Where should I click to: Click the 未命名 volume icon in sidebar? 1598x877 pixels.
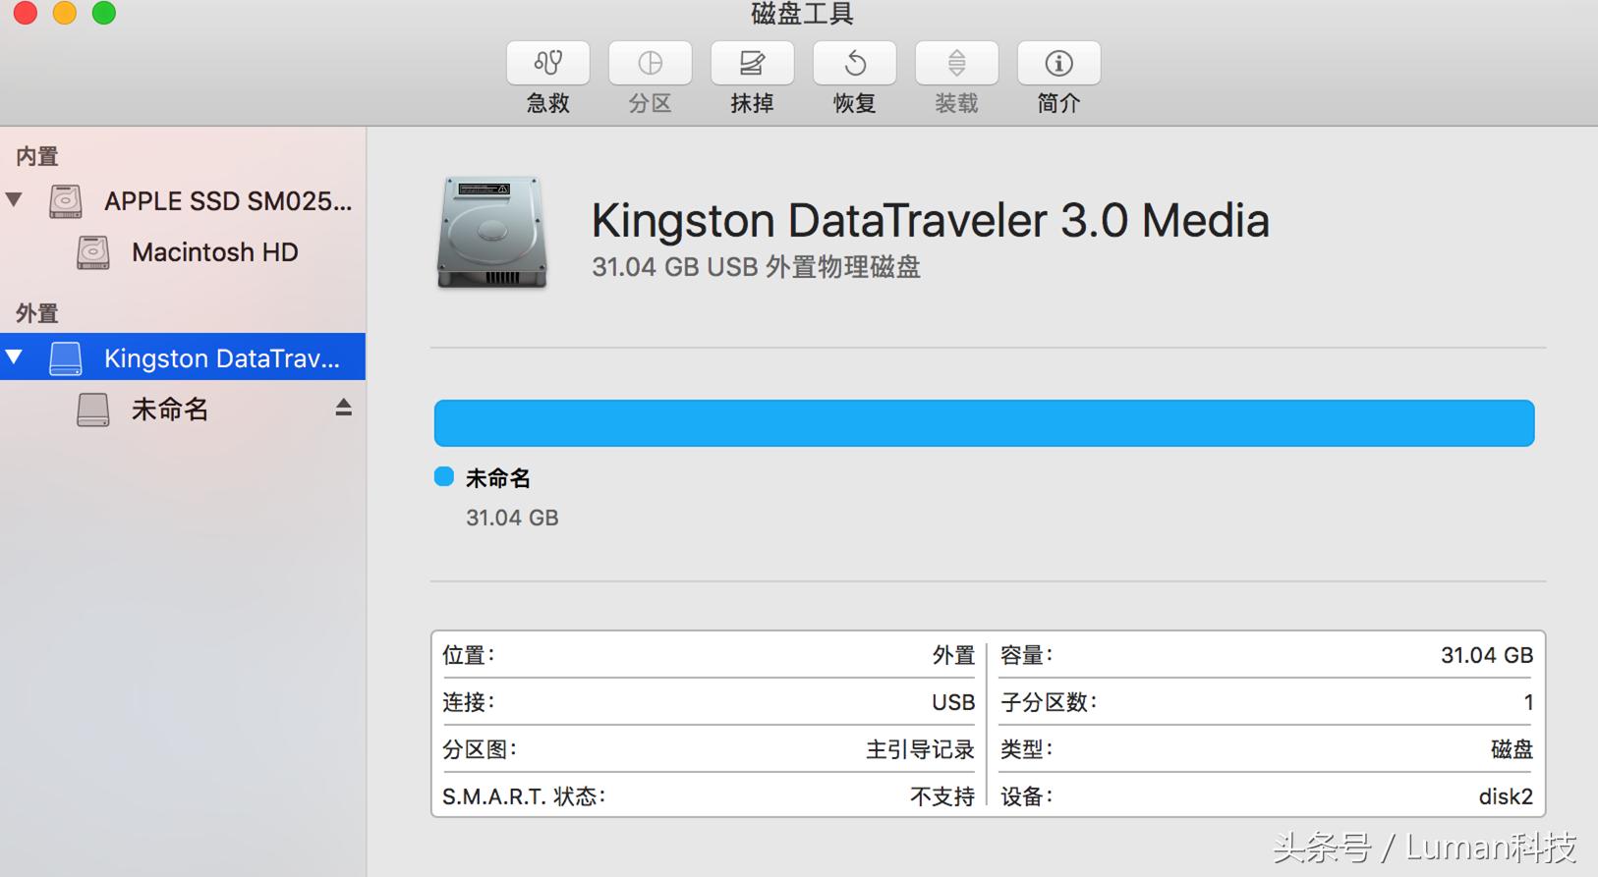tap(93, 410)
